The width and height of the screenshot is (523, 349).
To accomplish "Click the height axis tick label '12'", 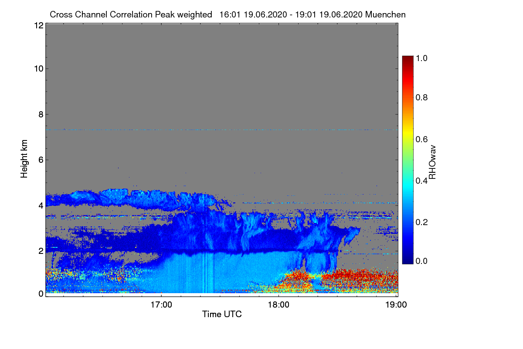I will pyautogui.click(x=38, y=25).
